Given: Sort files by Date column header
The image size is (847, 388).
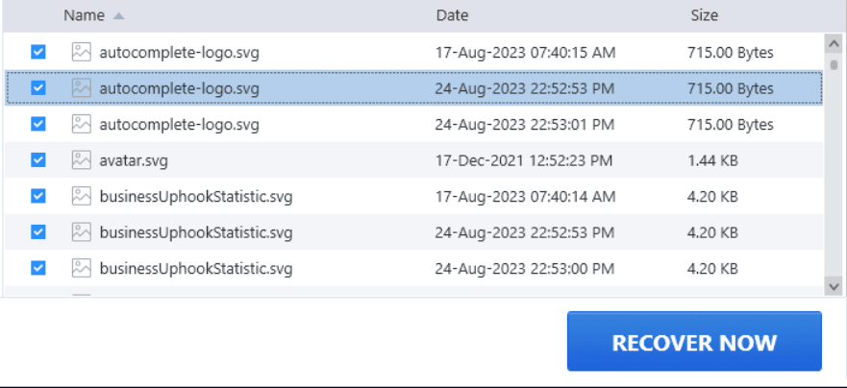Looking at the screenshot, I should (452, 15).
